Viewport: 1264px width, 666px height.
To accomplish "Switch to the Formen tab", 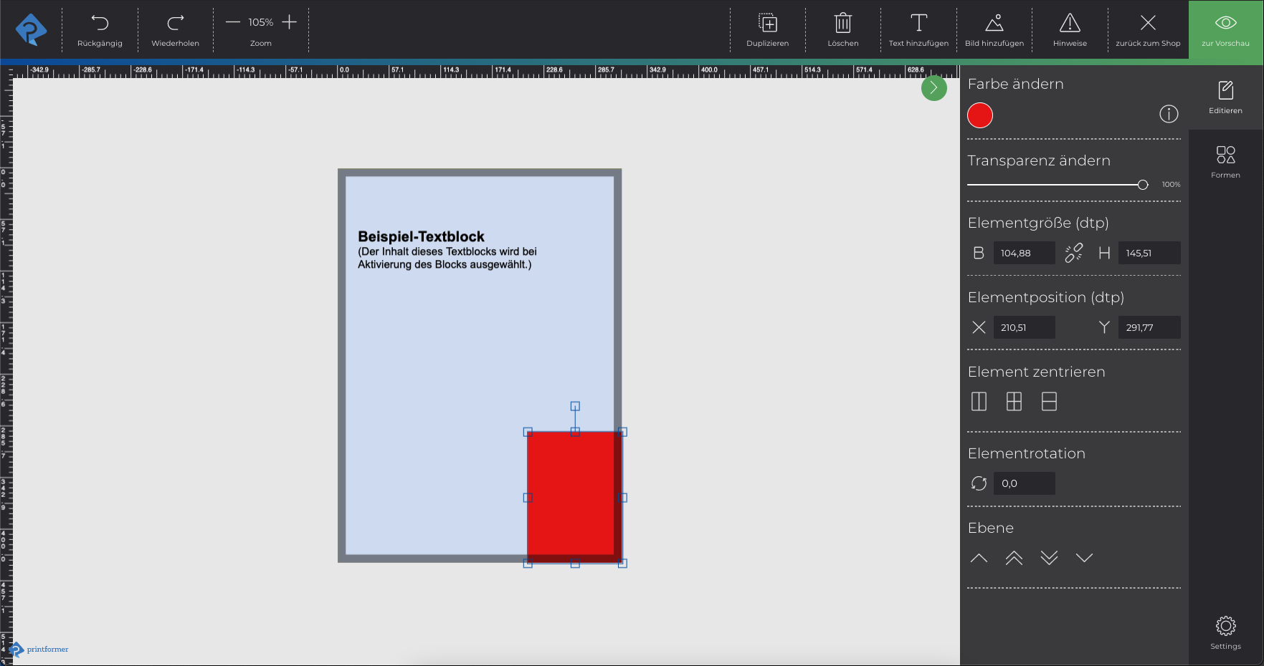I will click(x=1225, y=161).
